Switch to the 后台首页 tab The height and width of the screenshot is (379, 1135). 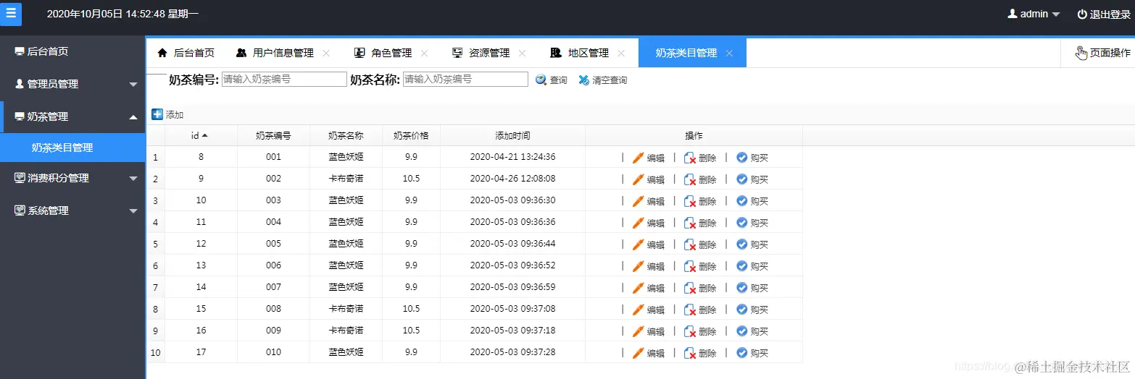186,53
